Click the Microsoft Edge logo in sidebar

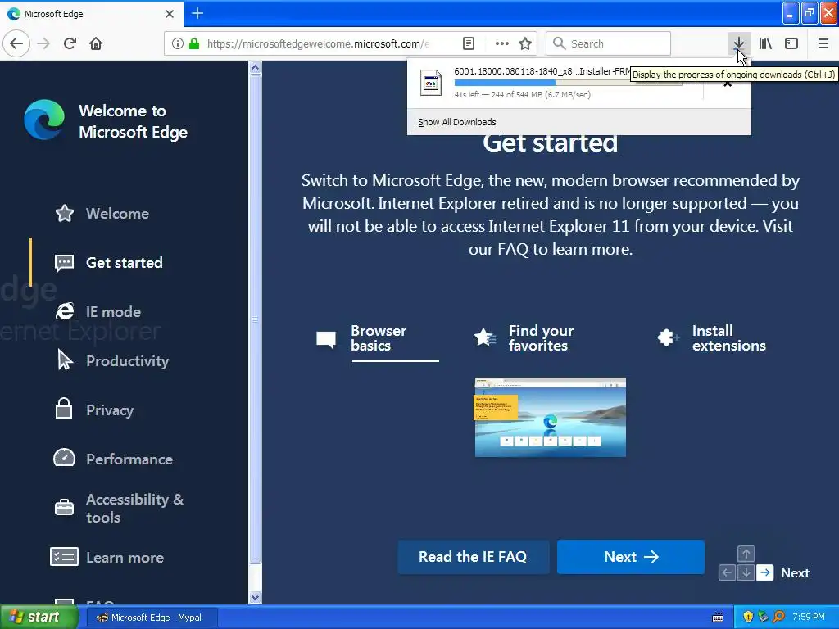44,120
